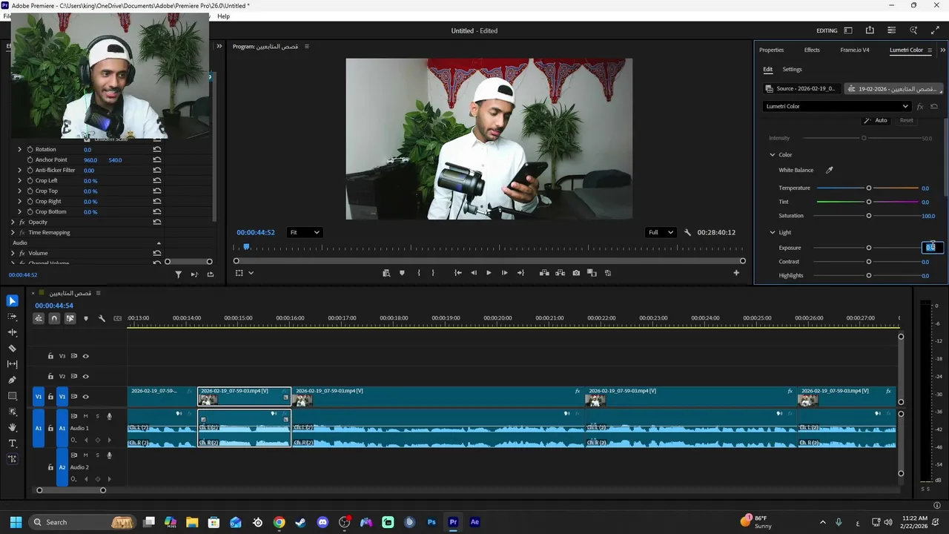This screenshot has height=534, width=949.
Task: Expand the Opacity effect
Action: click(13, 222)
